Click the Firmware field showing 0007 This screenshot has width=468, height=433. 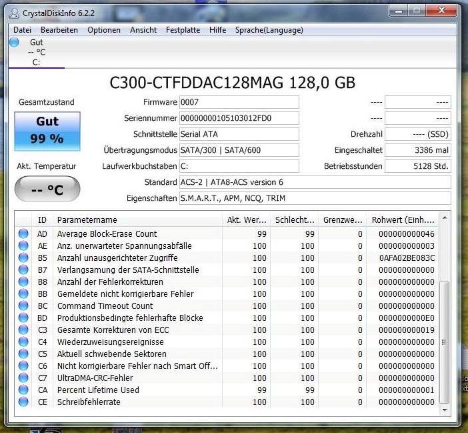click(x=239, y=102)
